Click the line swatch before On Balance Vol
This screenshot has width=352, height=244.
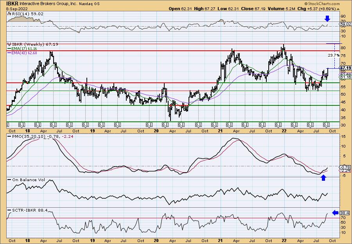tap(9, 180)
